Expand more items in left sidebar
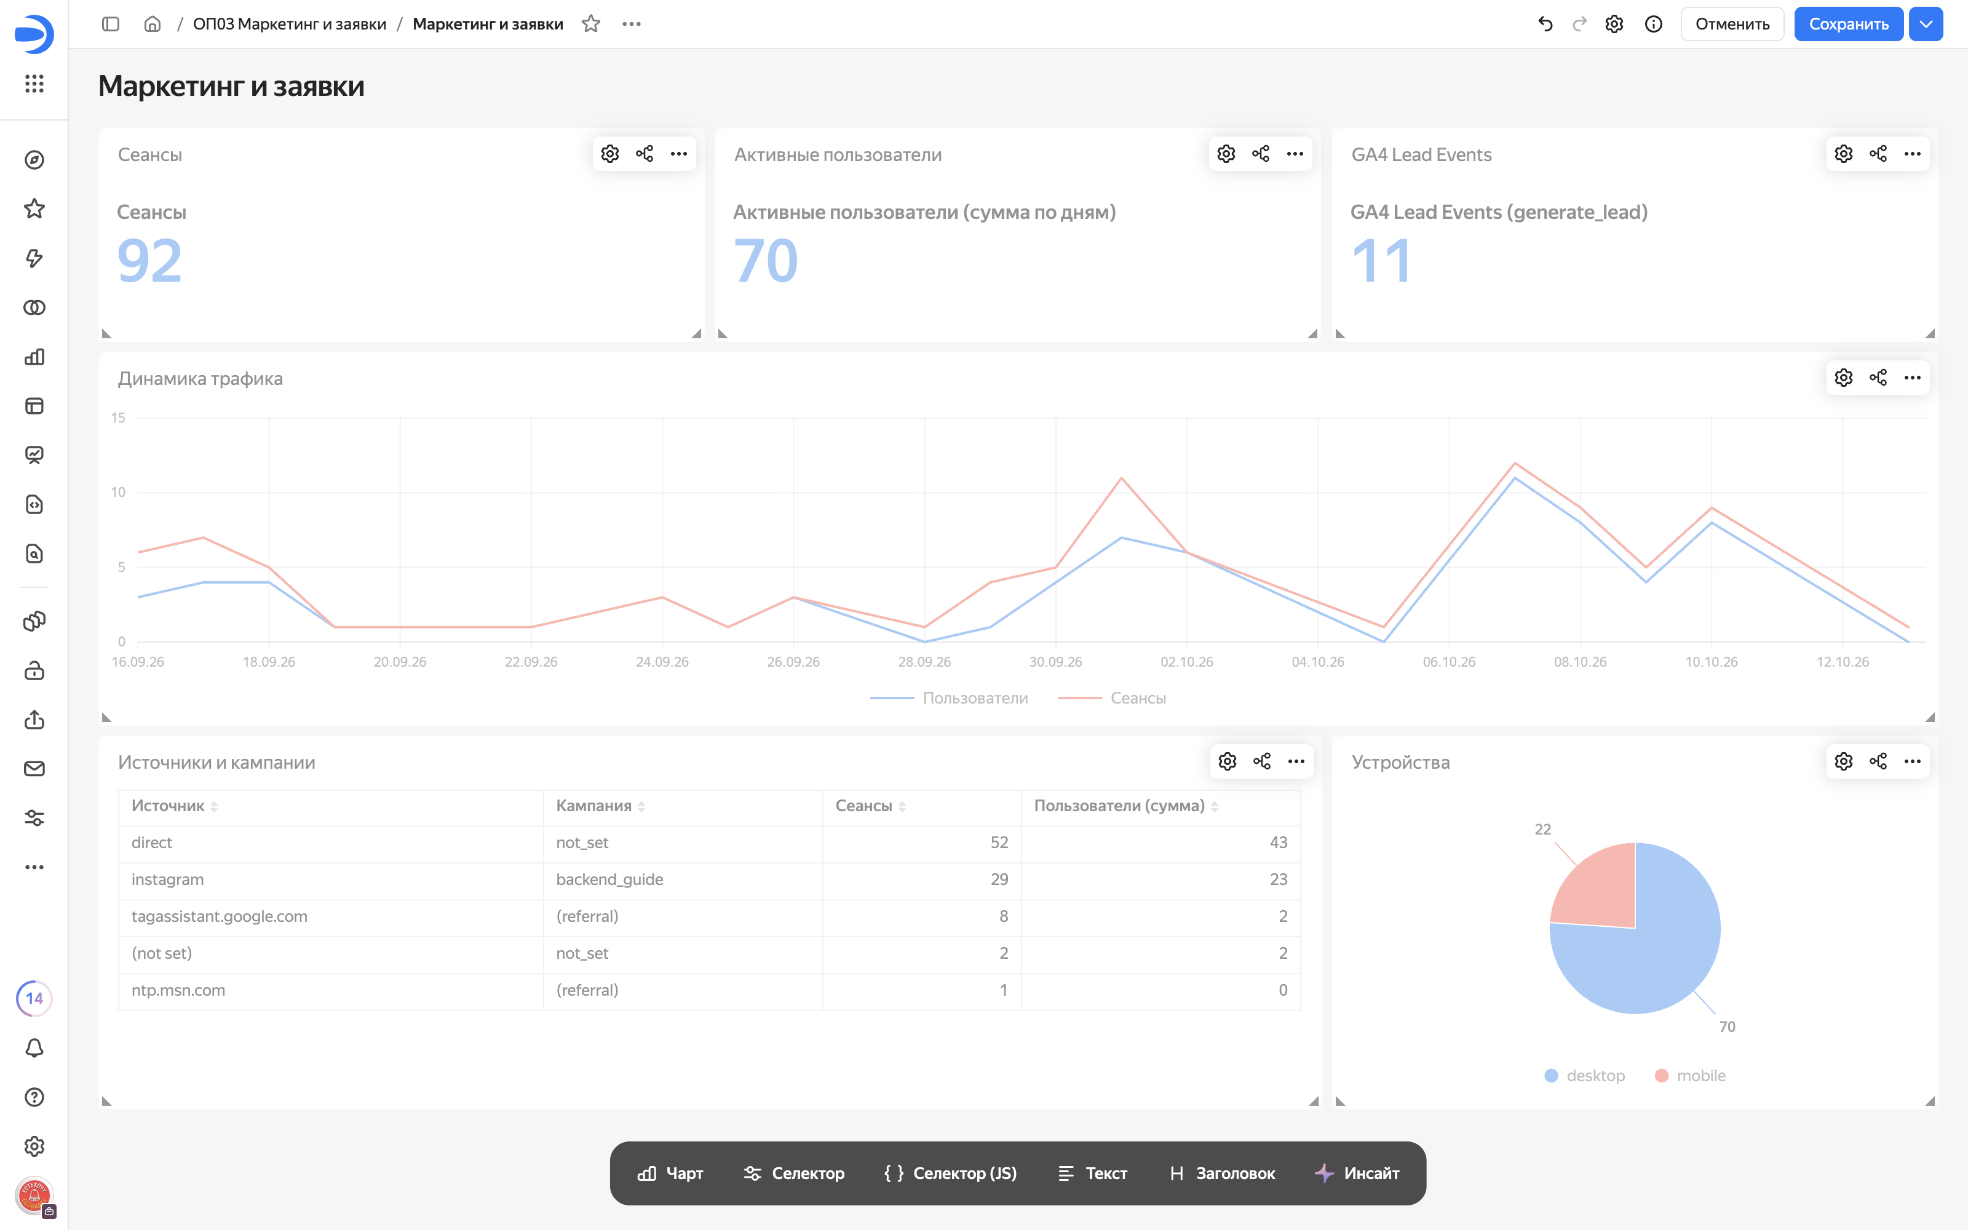 34,867
